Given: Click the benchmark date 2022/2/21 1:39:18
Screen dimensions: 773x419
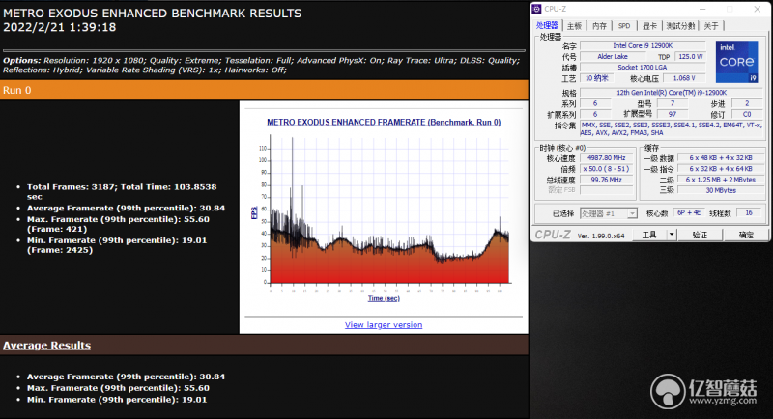Looking at the screenshot, I should point(60,28).
